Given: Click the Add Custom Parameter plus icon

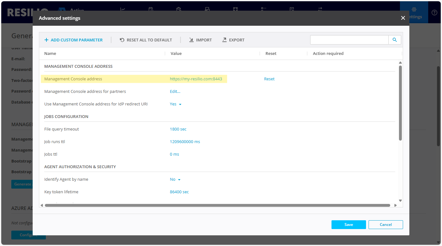Looking at the screenshot, I should [46, 40].
